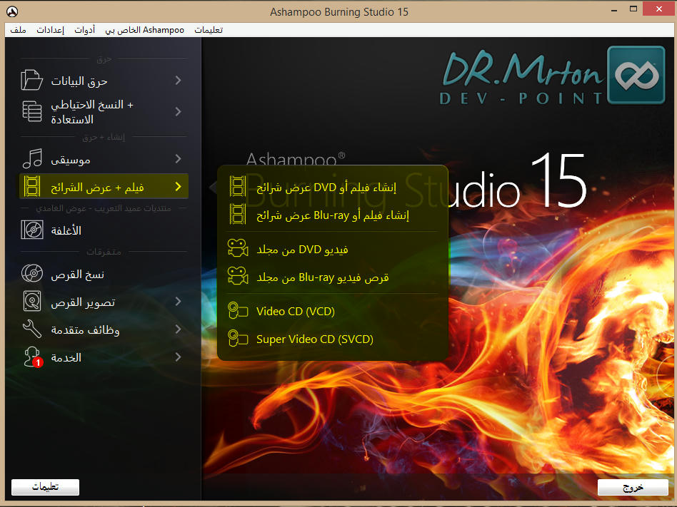The width and height of the screenshot is (677, 507).
Task: Click the camcorder icon next to Video CD (VCD)
Action: coord(238,311)
